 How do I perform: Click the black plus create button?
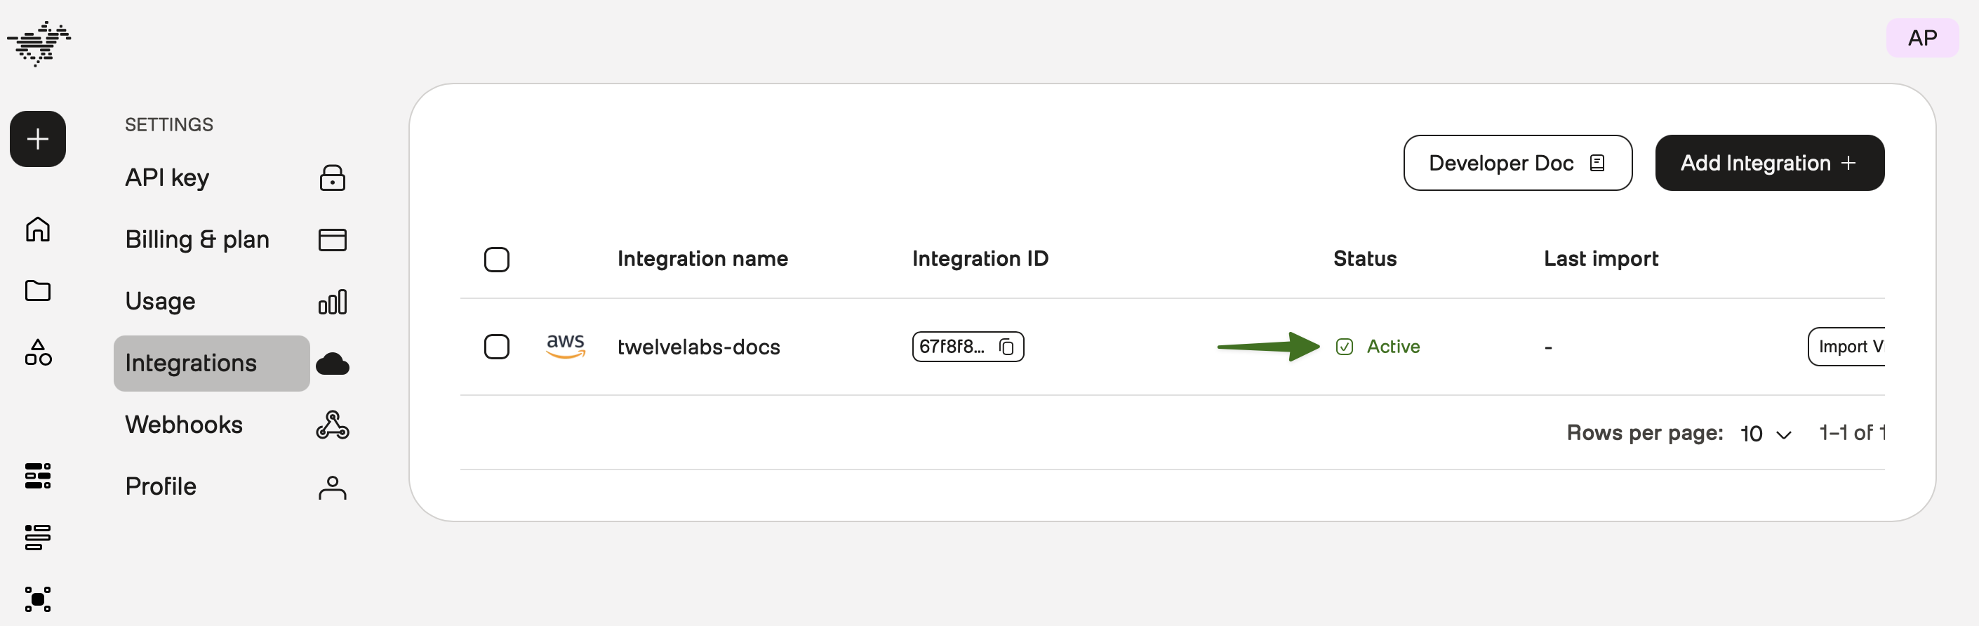coord(38,139)
